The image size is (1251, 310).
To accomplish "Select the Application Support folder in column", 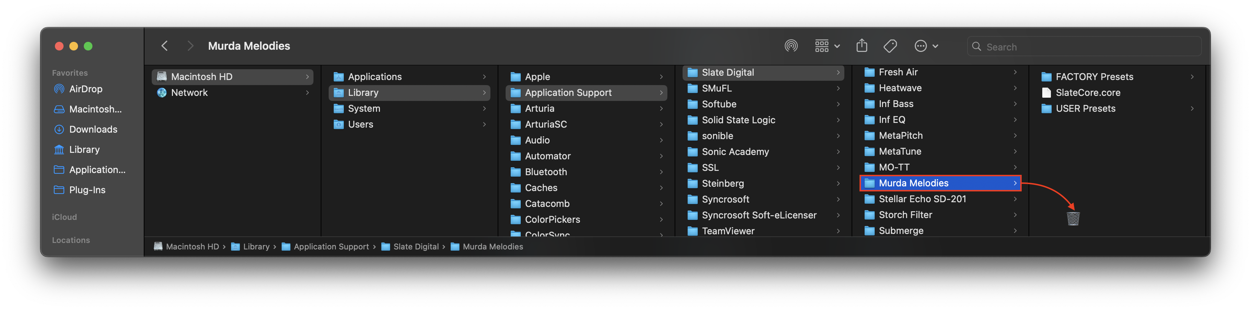I will point(586,93).
